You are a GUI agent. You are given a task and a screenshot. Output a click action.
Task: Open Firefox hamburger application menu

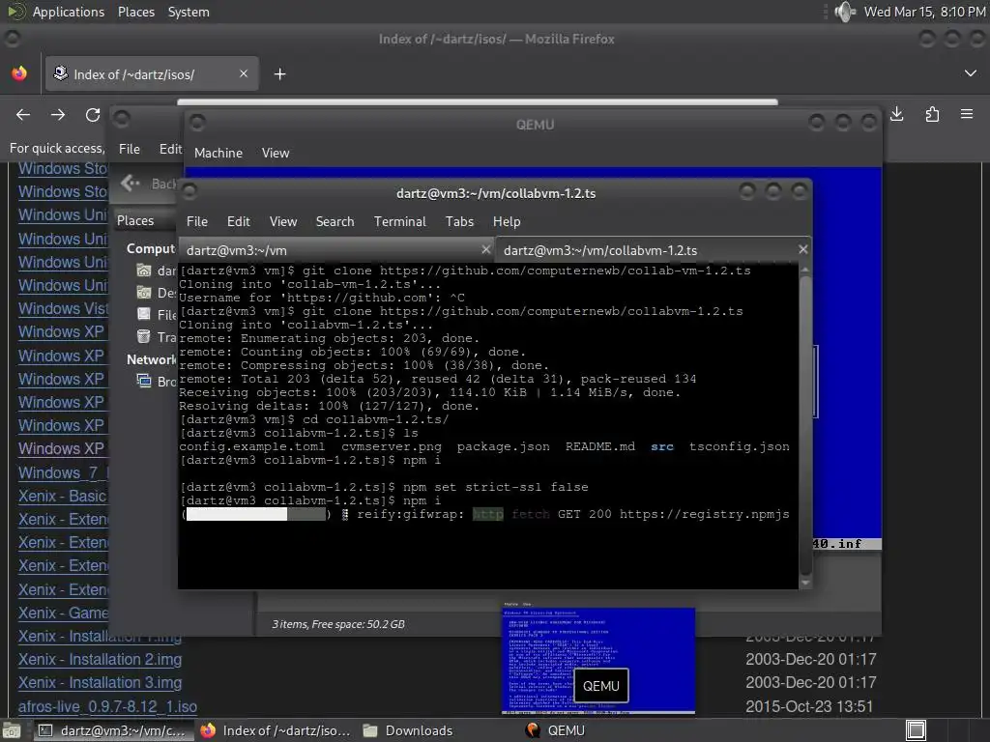coord(967,114)
